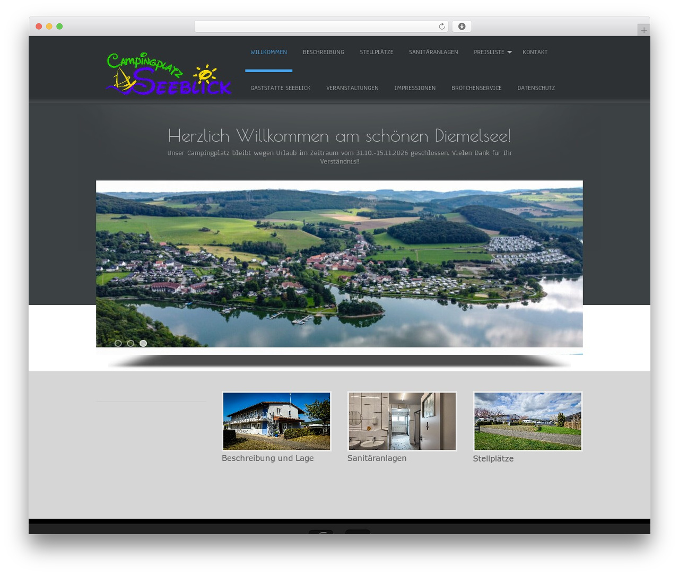Maximize the browser window
The height and width of the screenshot is (575, 679).
(59, 27)
